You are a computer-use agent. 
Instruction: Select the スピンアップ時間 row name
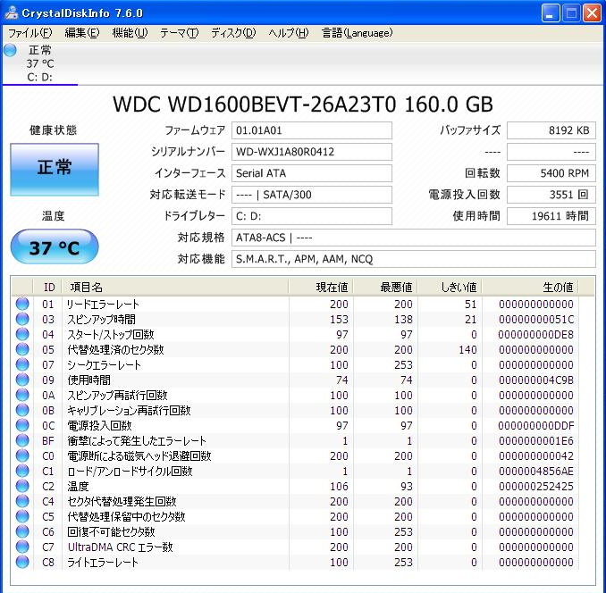click(x=101, y=320)
